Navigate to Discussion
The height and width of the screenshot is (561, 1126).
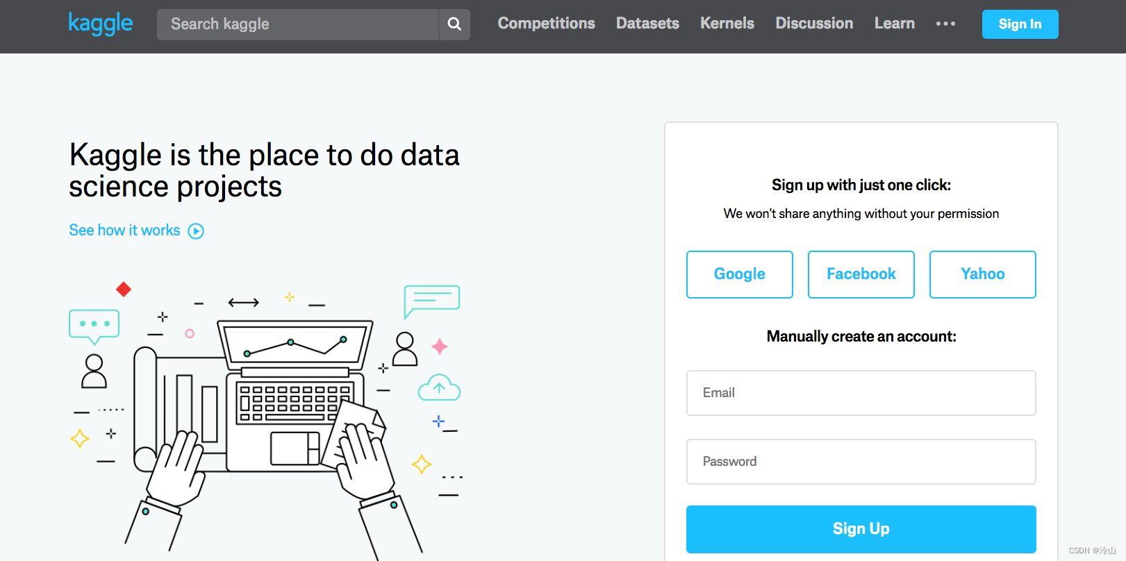814,24
